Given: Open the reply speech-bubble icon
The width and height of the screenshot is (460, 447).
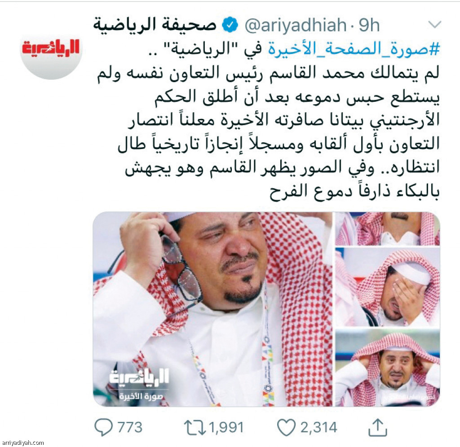Looking at the screenshot, I should click(x=103, y=427).
